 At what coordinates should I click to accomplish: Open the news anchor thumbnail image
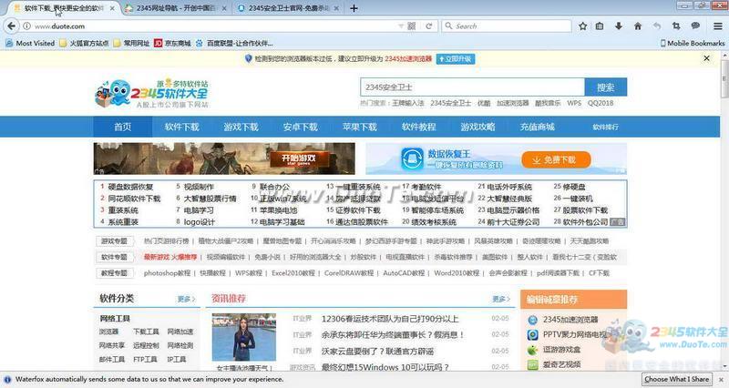pyautogui.click(x=244, y=337)
